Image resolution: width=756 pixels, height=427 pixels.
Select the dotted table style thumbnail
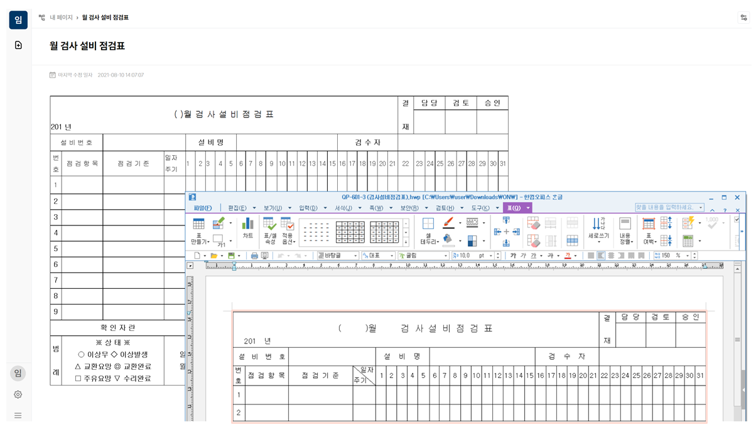click(316, 232)
